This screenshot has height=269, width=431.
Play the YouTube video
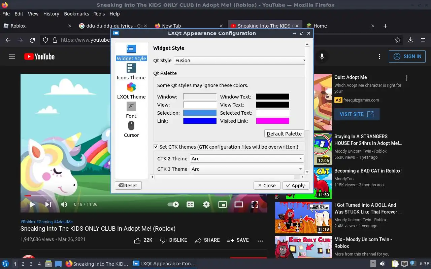pyautogui.click(x=32, y=204)
